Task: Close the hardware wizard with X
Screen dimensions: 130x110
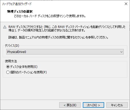Action: [x=126, y=4]
